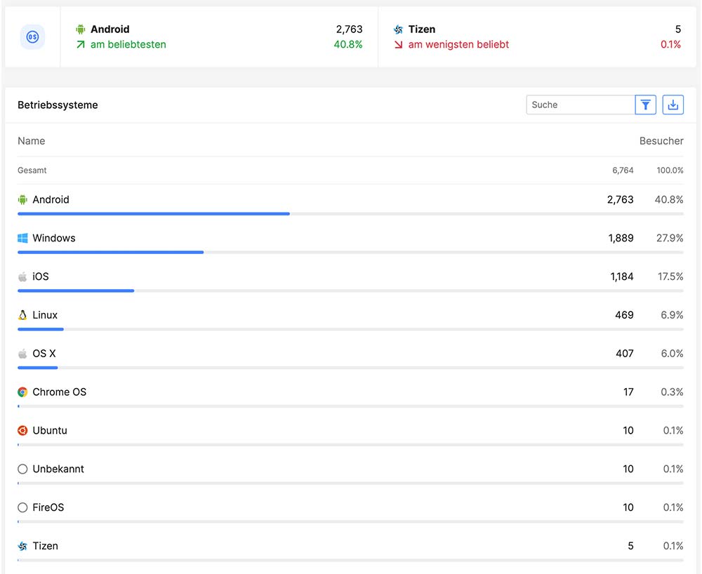Click the OS icon in top-left card

coord(32,37)
